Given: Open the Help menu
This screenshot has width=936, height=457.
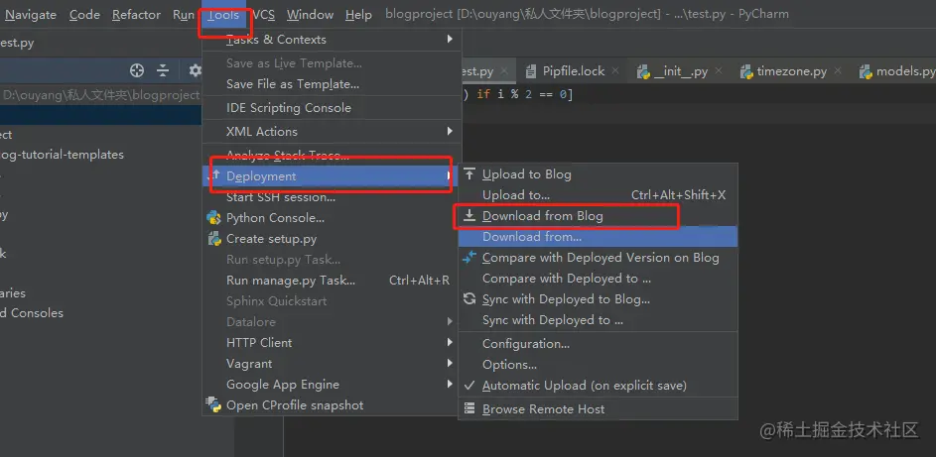Looking at the screenshot, I should coord(358,14).
